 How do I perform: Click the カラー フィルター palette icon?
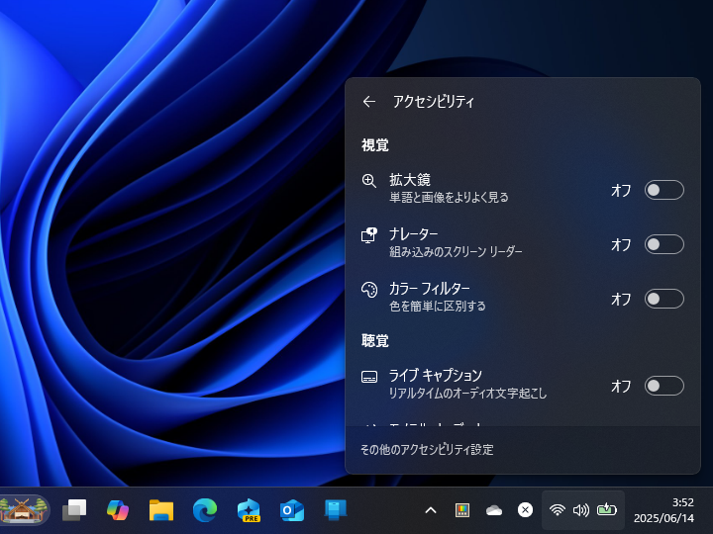[x=369, y=290]
